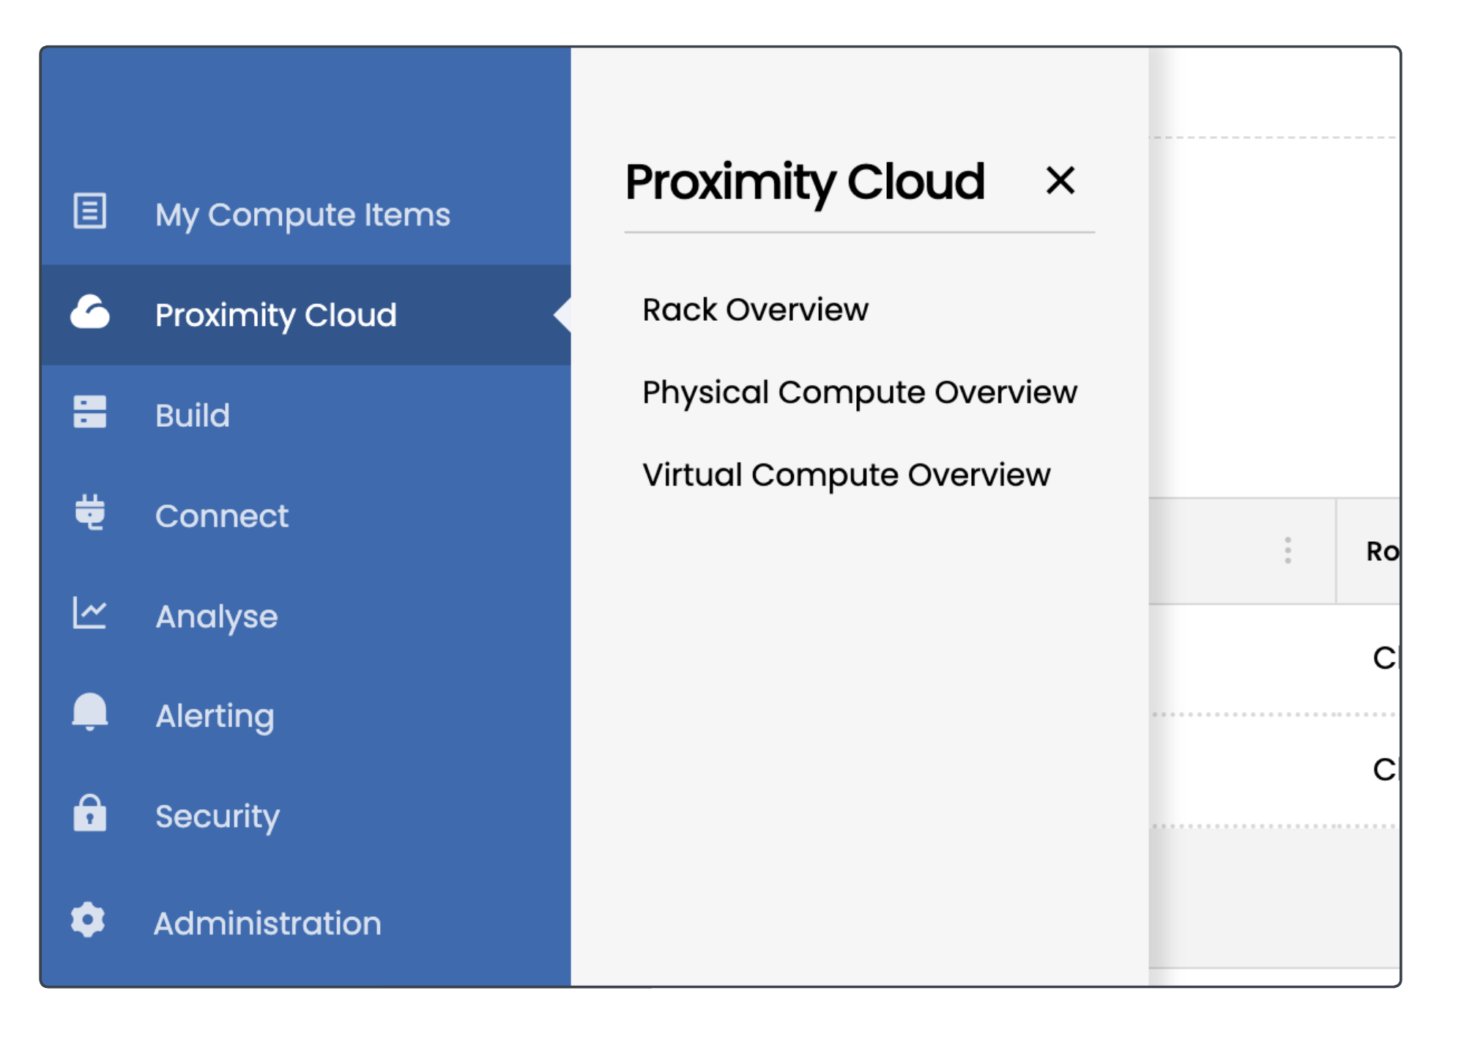Open the column options three-dot menu
1464x1045 pixels.
pos(1287,551)
